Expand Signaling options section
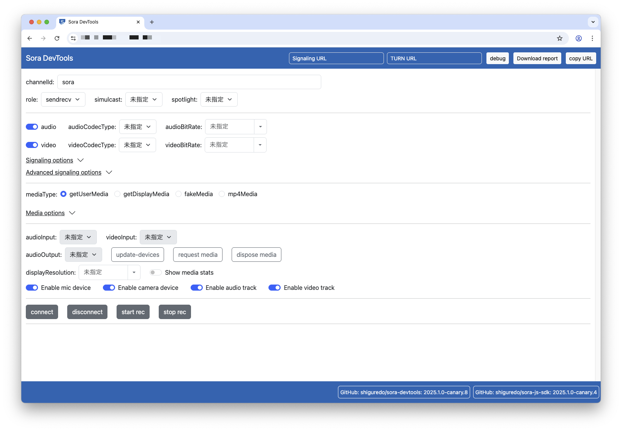 pos(55,160)
